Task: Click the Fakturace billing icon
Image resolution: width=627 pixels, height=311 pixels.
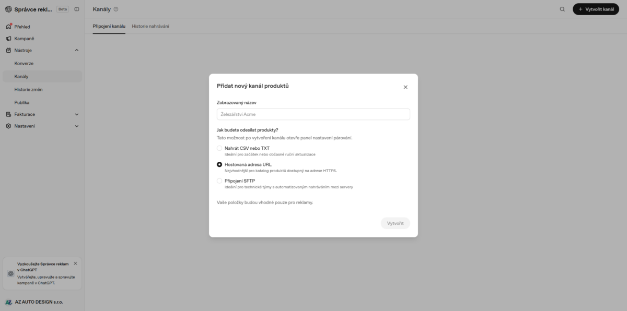Action: point(8,114)
